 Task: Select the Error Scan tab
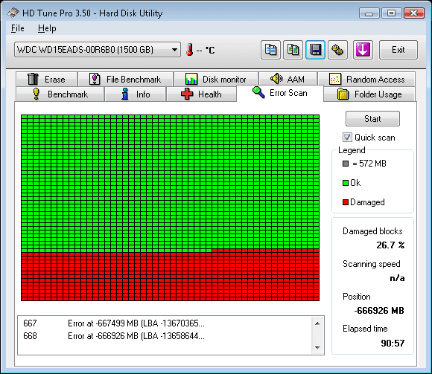click(280, 93)
